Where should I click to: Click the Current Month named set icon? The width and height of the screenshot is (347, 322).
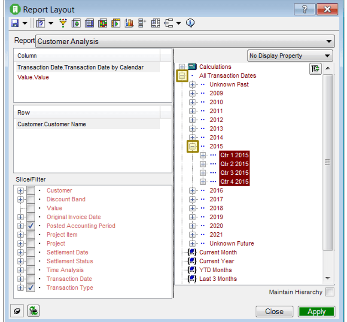[x=192, y=252]
